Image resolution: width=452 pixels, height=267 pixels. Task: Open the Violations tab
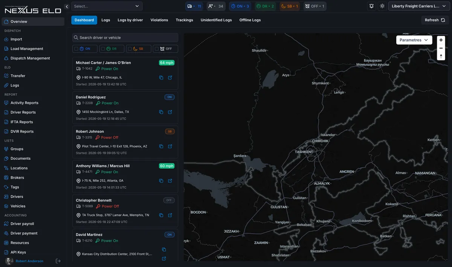pyautogui.click(x=159, y=20)
